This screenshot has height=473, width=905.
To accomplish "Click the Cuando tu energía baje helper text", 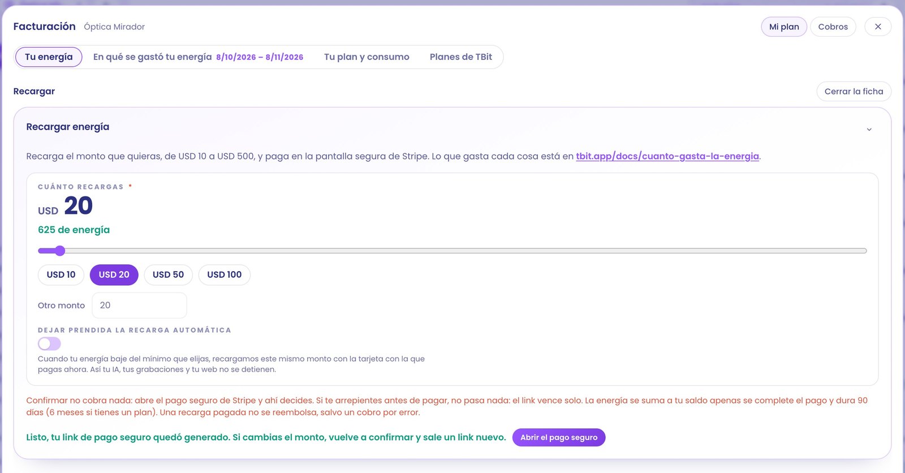I will 231,364.
